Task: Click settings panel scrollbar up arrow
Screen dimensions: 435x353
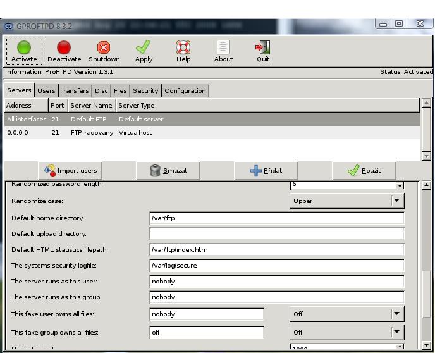Action: point(426,185)
